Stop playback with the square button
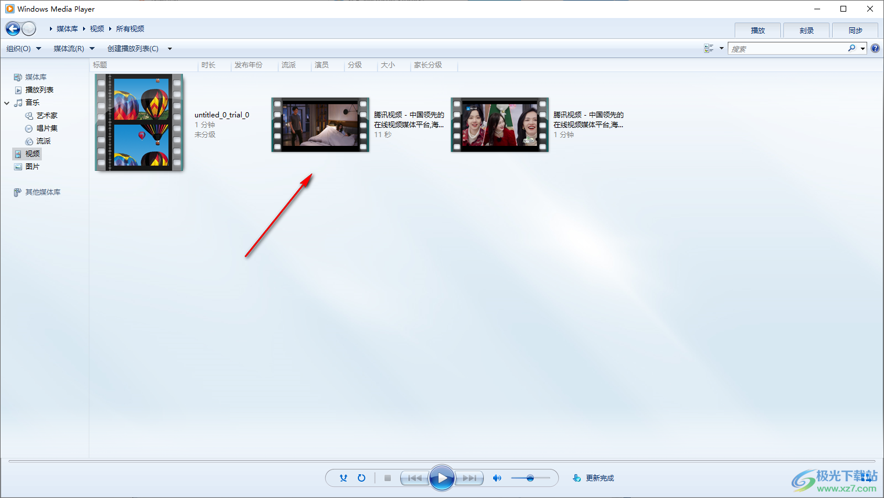884x498 pixels. (387, 478)
